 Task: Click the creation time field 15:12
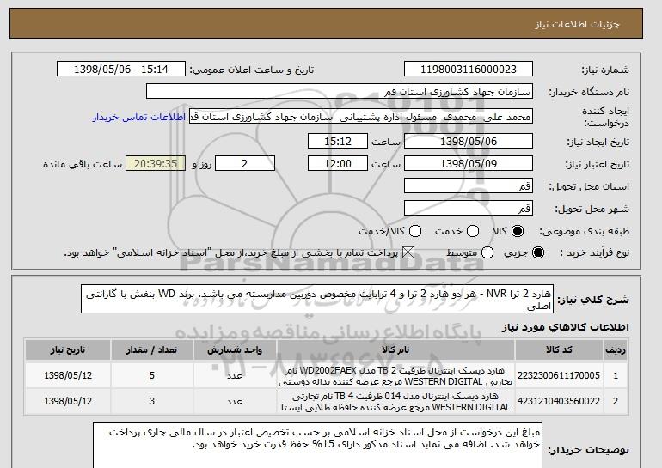point(338,141)
